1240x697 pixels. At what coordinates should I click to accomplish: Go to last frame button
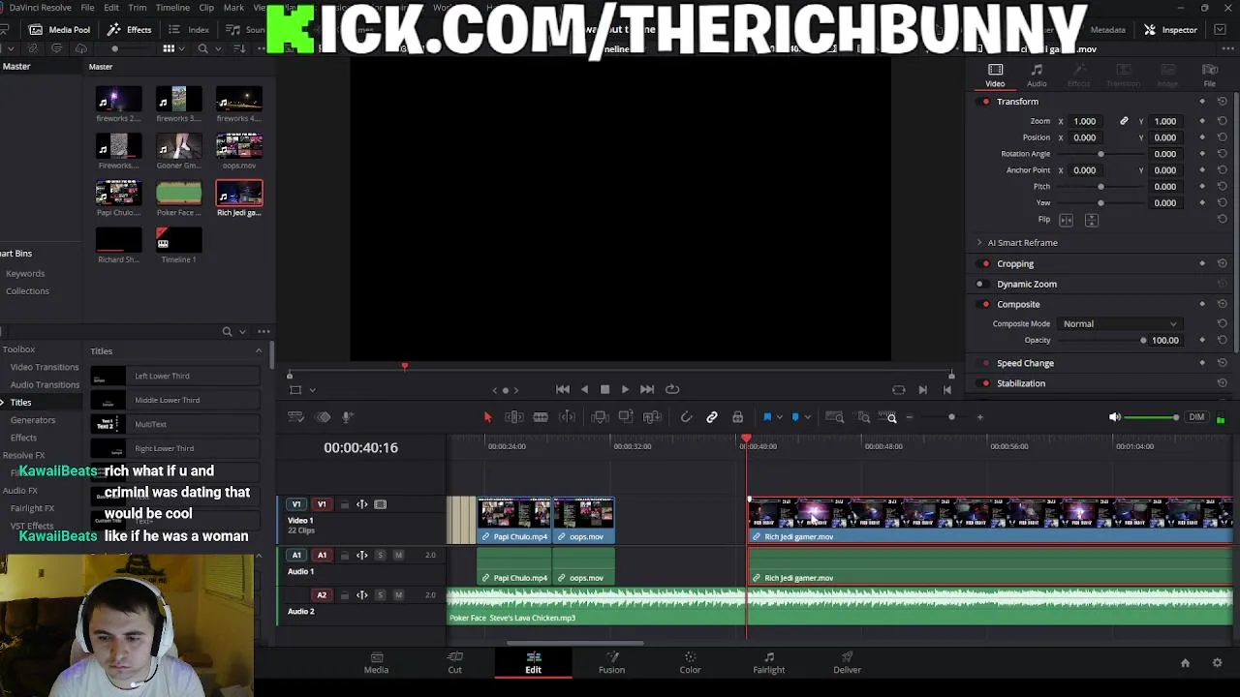(x=647, y=389)
